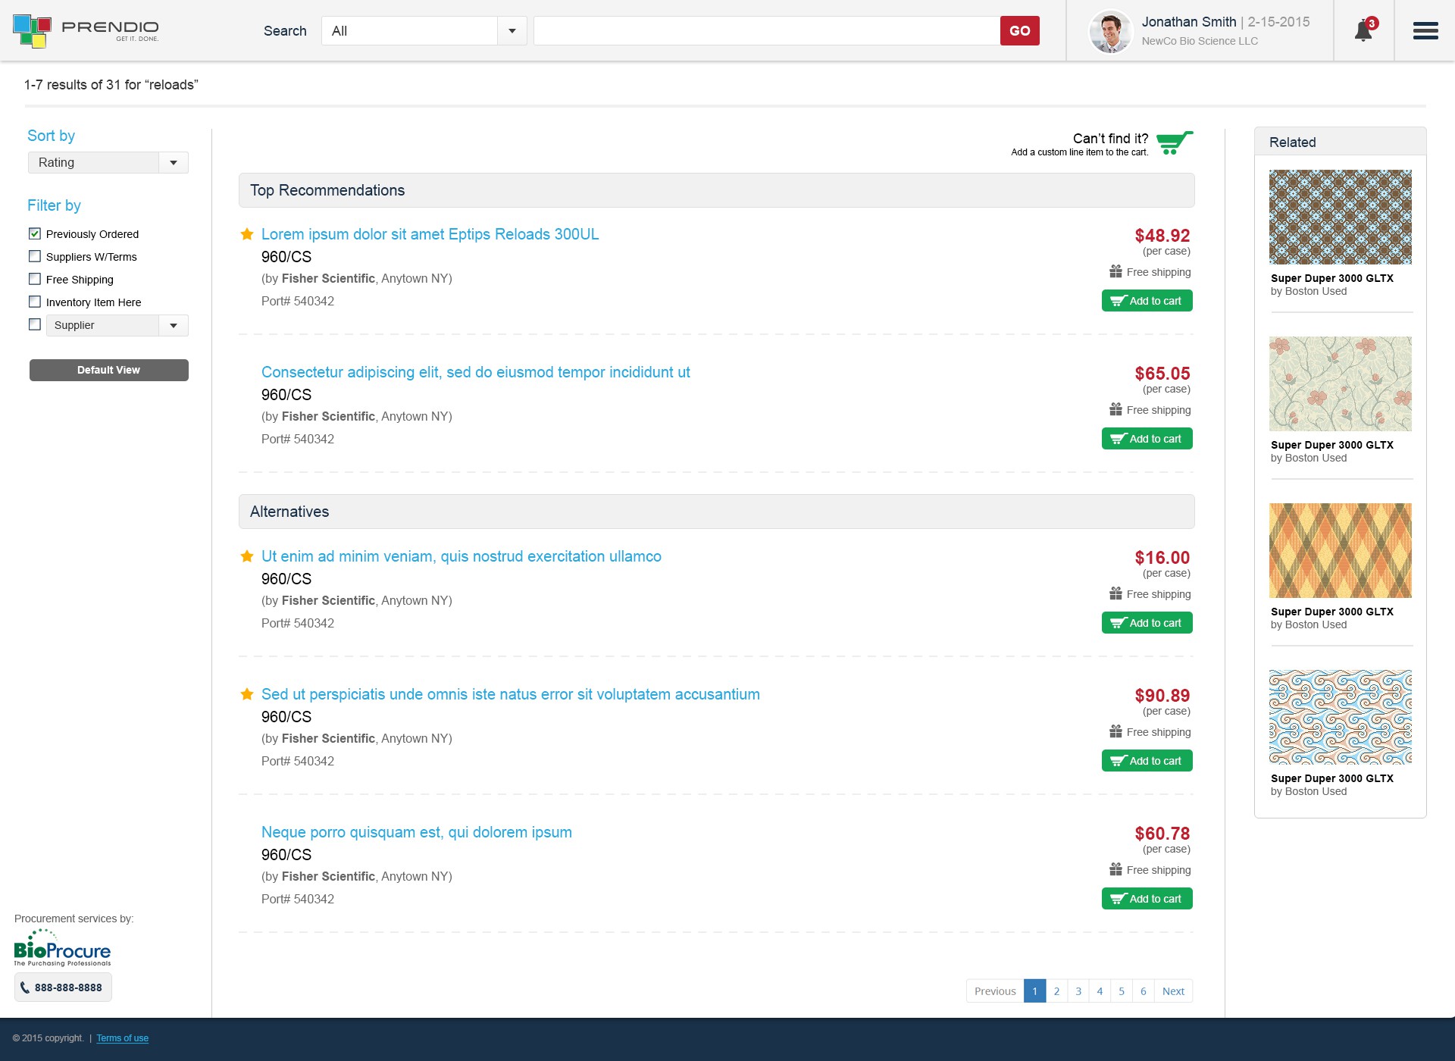Open the Sort by Rating dropdown
The height and width of the screenshot is (1061, 1455).
pos(108,162)
